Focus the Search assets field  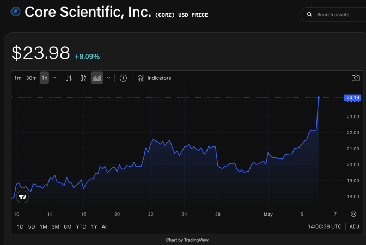[x=333, y=15]
